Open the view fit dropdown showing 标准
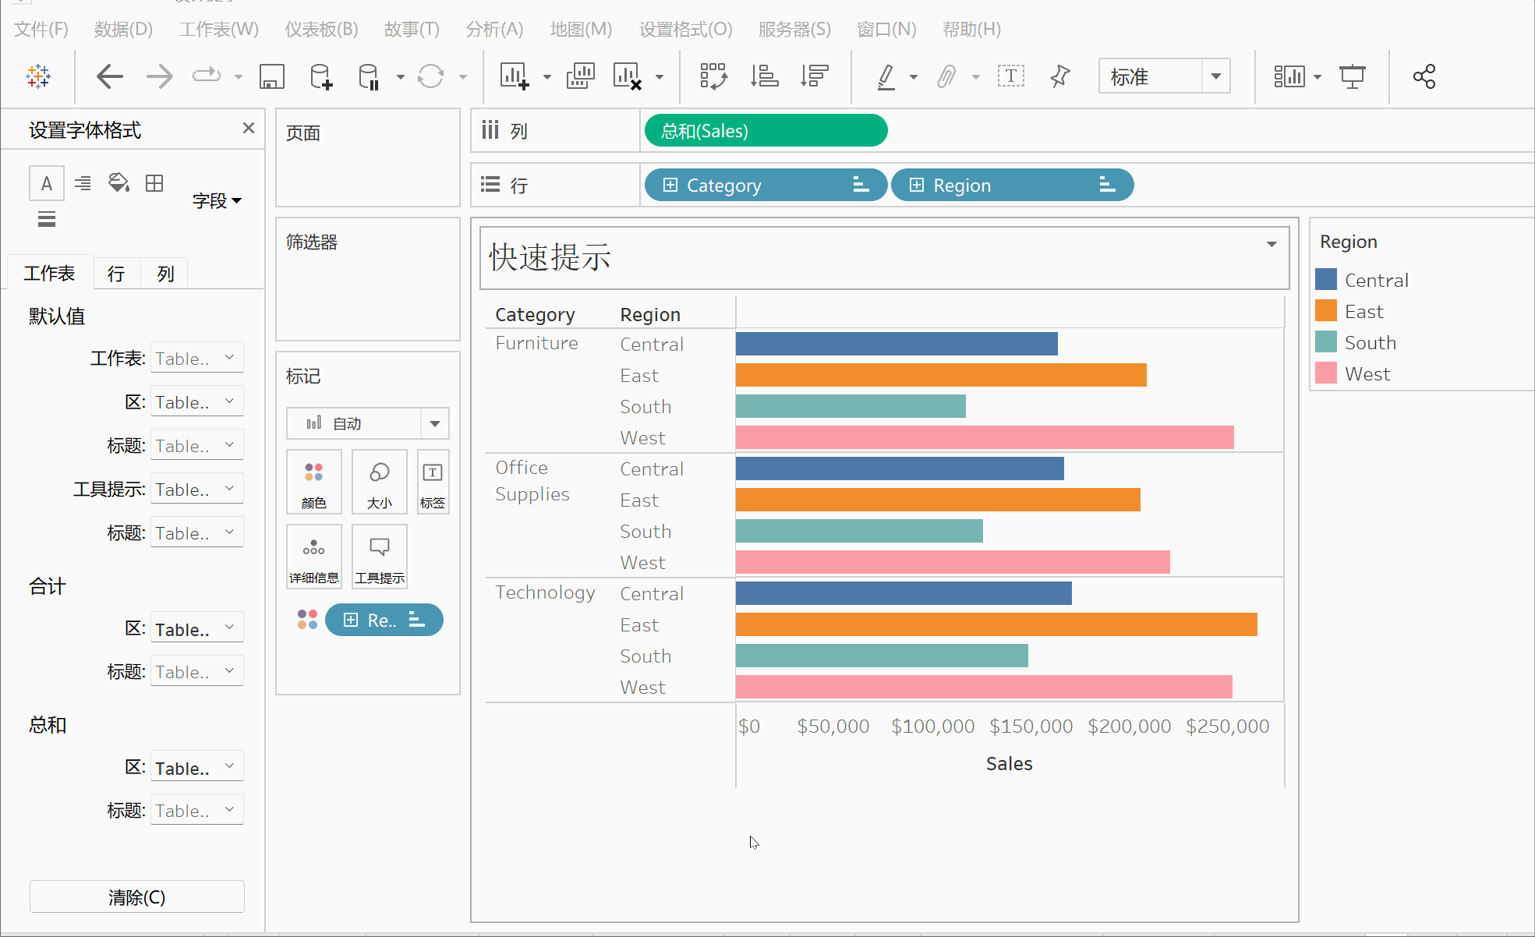This screenshot has width=1535, height=937. 1216,76
